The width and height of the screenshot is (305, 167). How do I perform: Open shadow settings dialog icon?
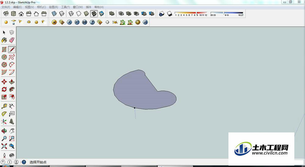coord(162,14)
